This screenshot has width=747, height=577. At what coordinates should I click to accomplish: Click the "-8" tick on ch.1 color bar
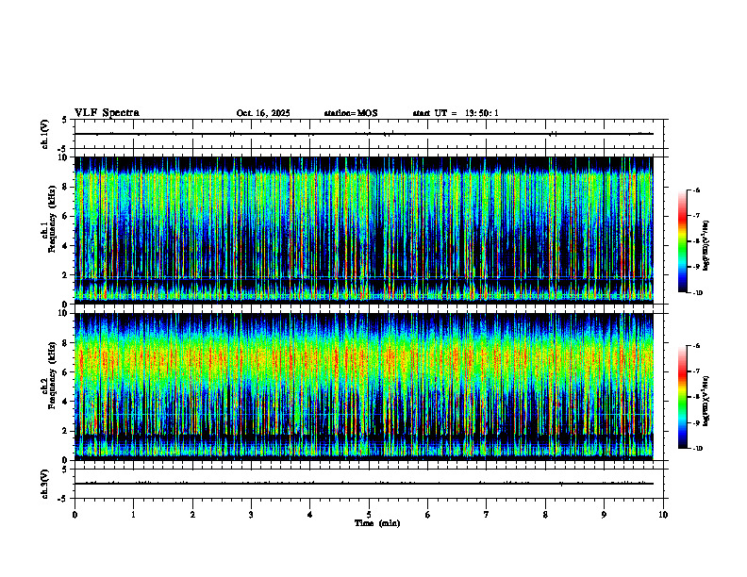click(x=696, y=241)
